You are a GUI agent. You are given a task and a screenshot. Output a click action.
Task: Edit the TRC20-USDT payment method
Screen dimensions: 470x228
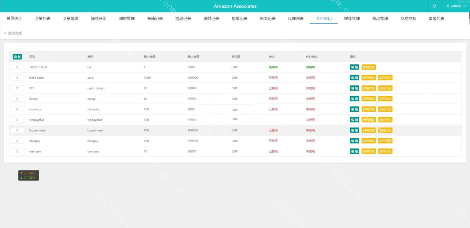(354, 67)
